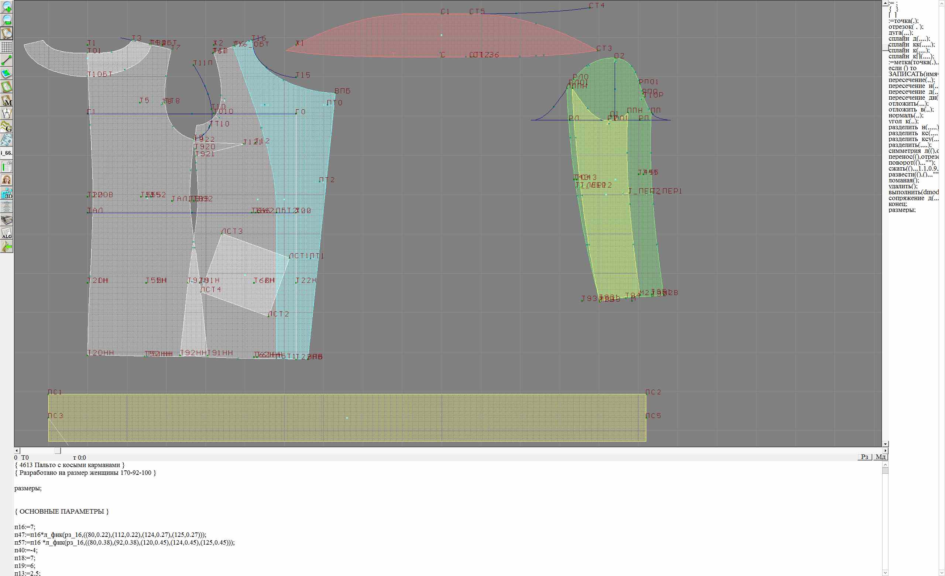
Task: Open the pattern pieces M icon
Action: pyautogui.click(x=7, y=100)
